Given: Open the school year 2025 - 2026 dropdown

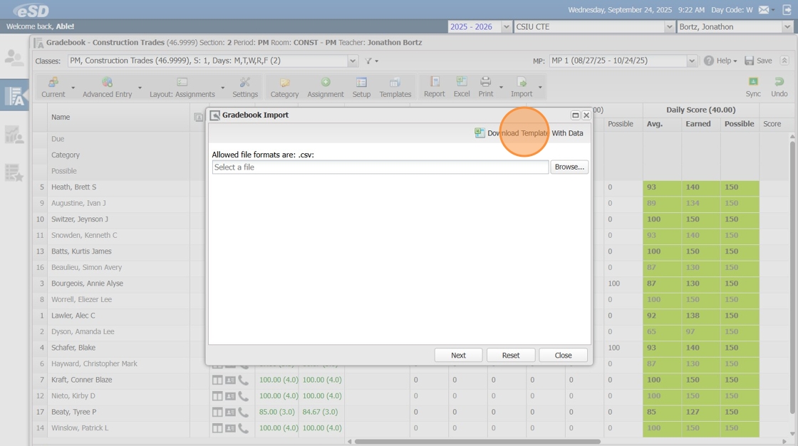Looking at the screenshot, I should point(506,26).
